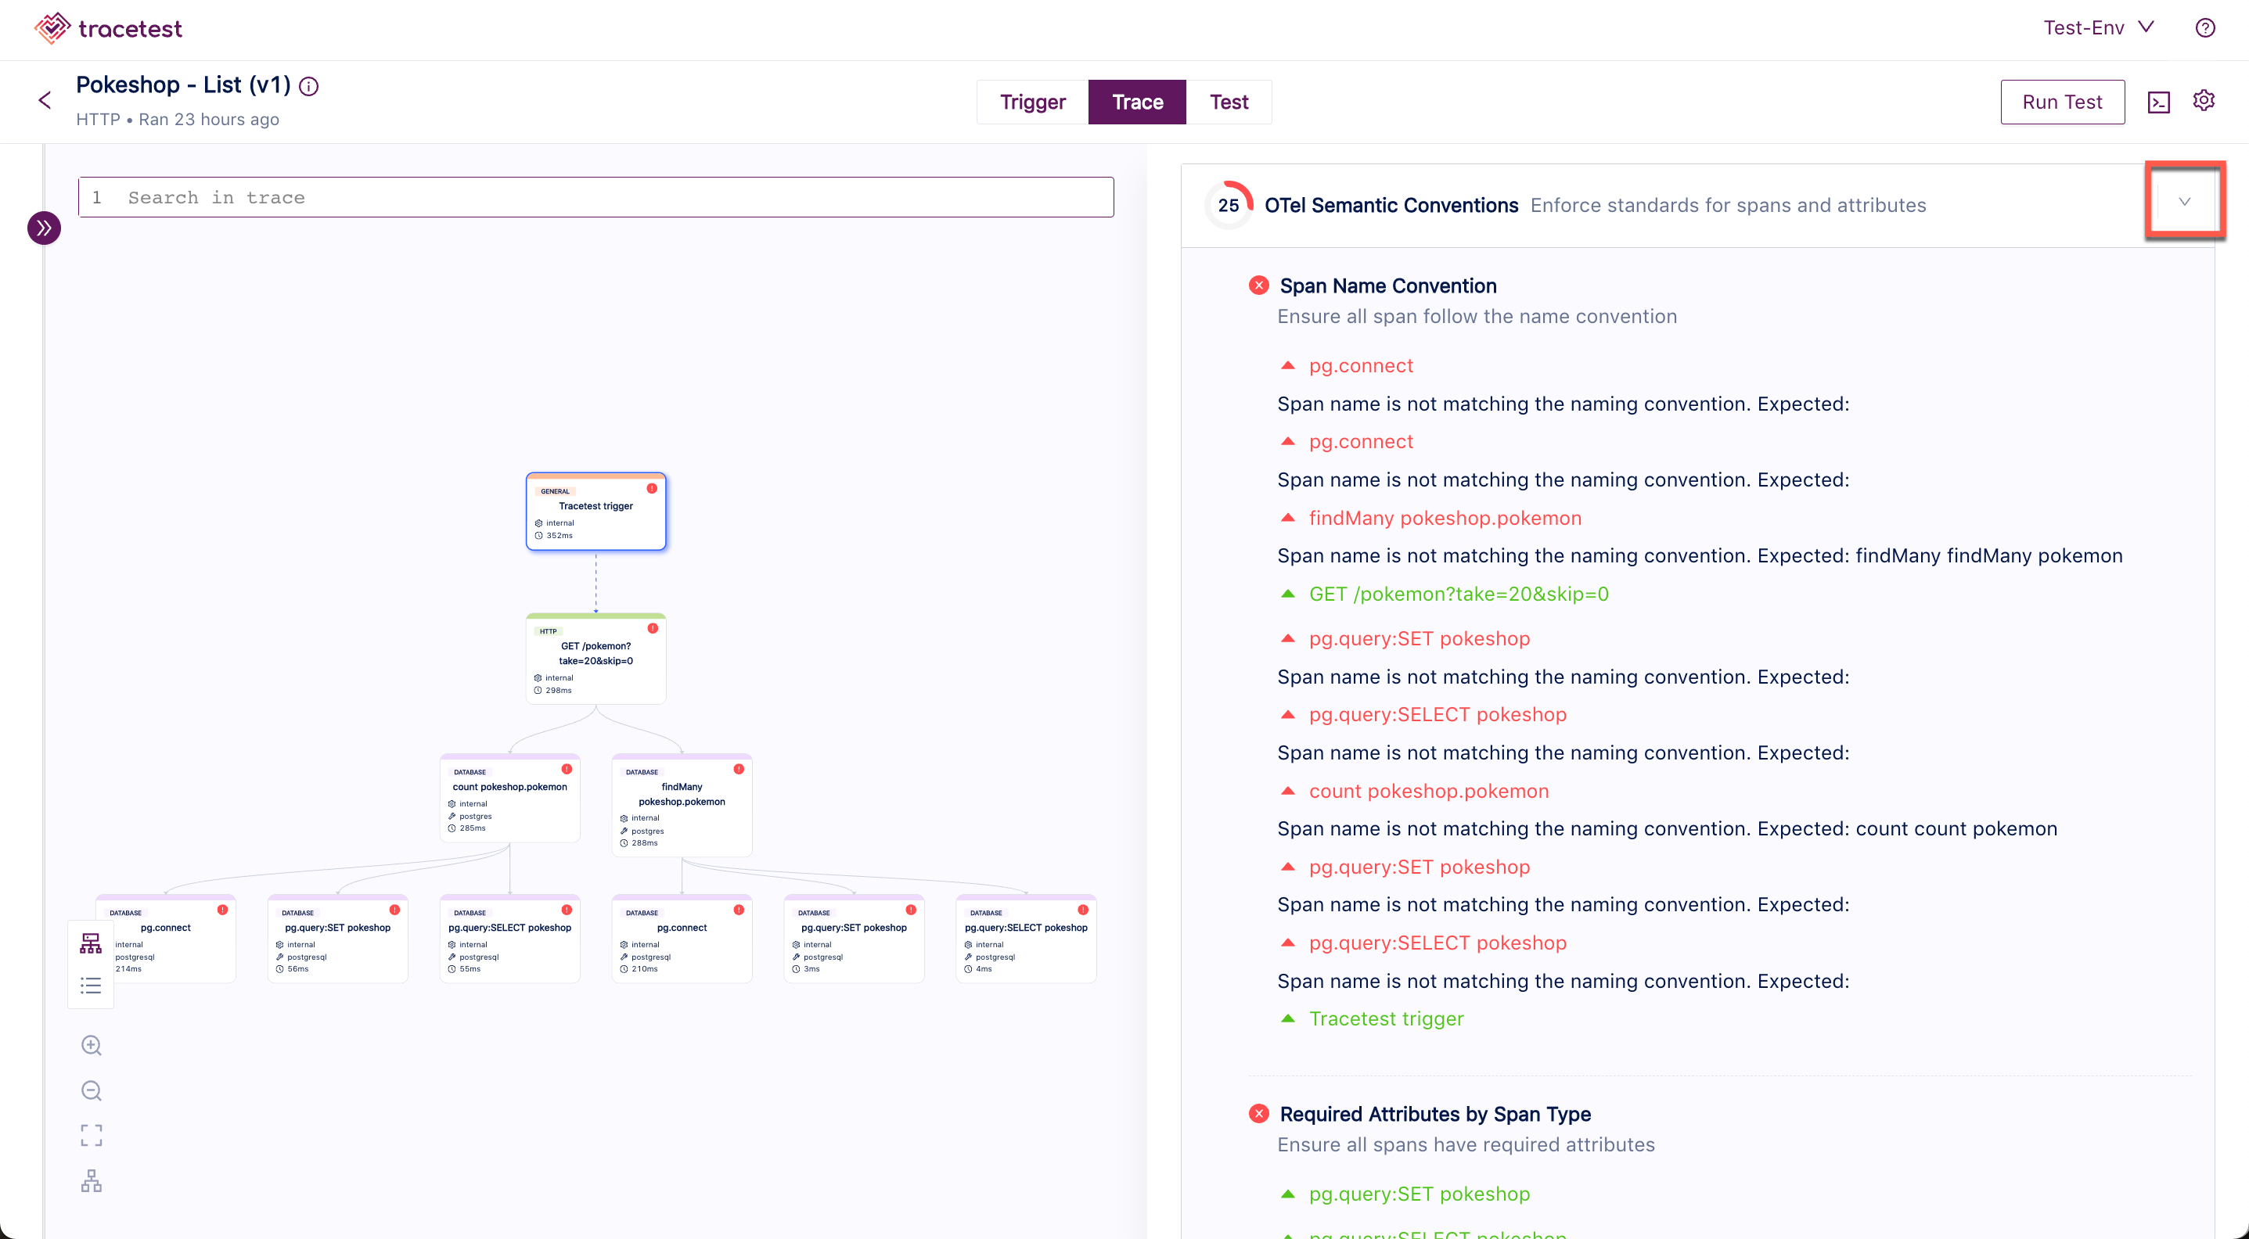
Task: Click the zoom in magnifier icon
Action: (x=92, y=1045)
